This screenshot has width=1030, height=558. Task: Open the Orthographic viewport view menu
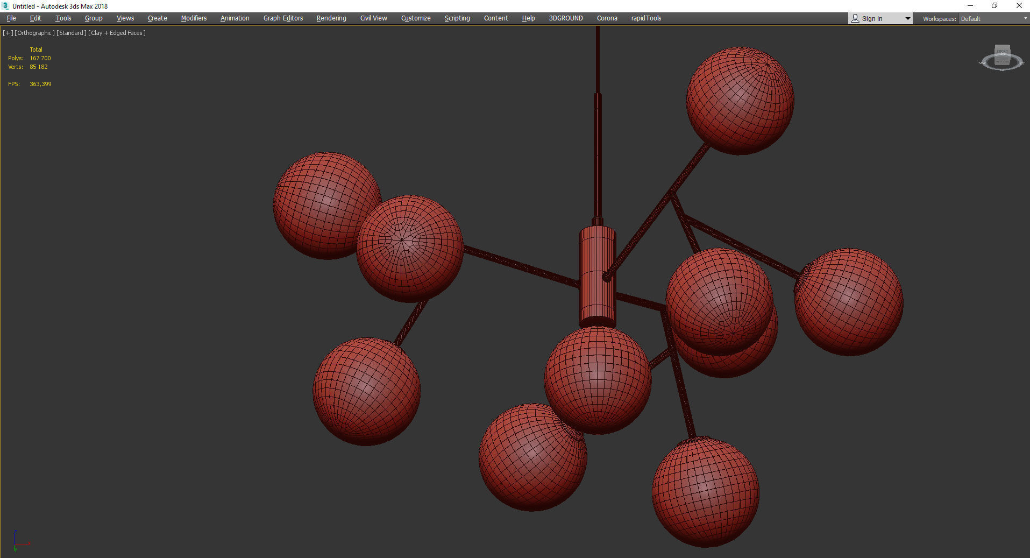(x=35, y=33)
